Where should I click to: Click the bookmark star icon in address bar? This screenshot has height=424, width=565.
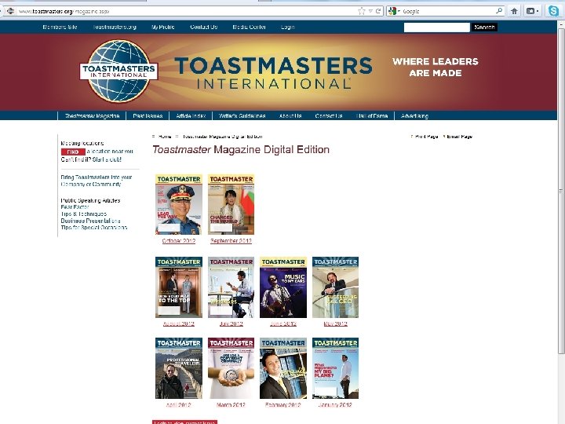(362, 11)
